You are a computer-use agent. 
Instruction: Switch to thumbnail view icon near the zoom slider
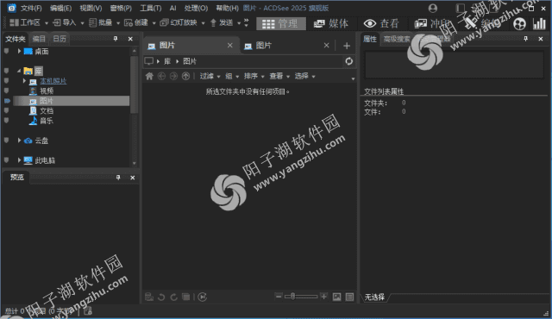click(x=337, y=297)
